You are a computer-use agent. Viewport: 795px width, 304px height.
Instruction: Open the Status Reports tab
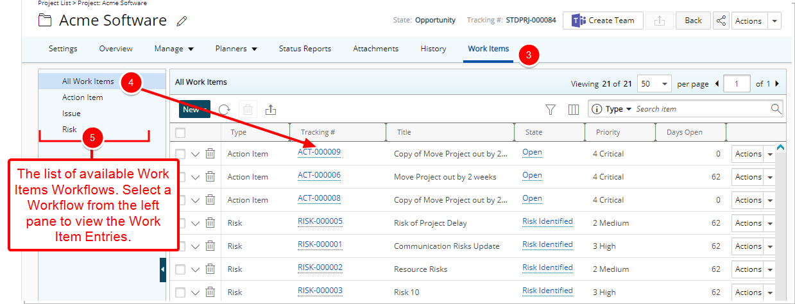click(x=305, y=49)
